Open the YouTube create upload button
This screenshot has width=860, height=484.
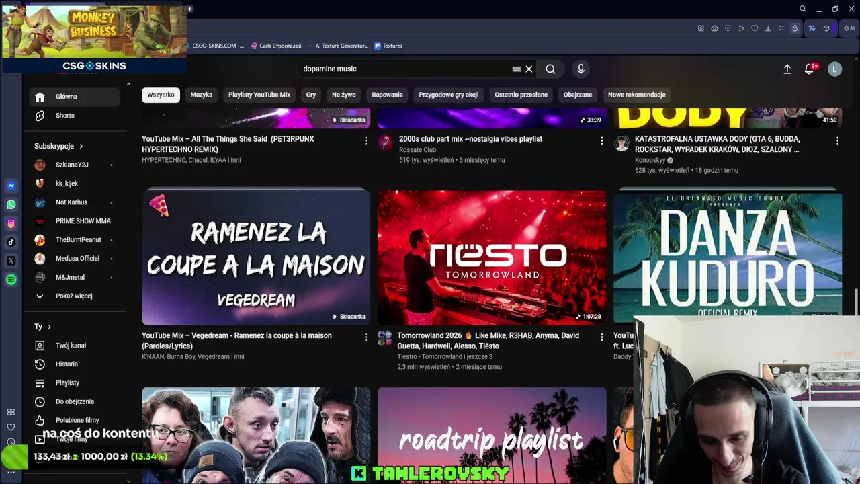tap(787, 69)
